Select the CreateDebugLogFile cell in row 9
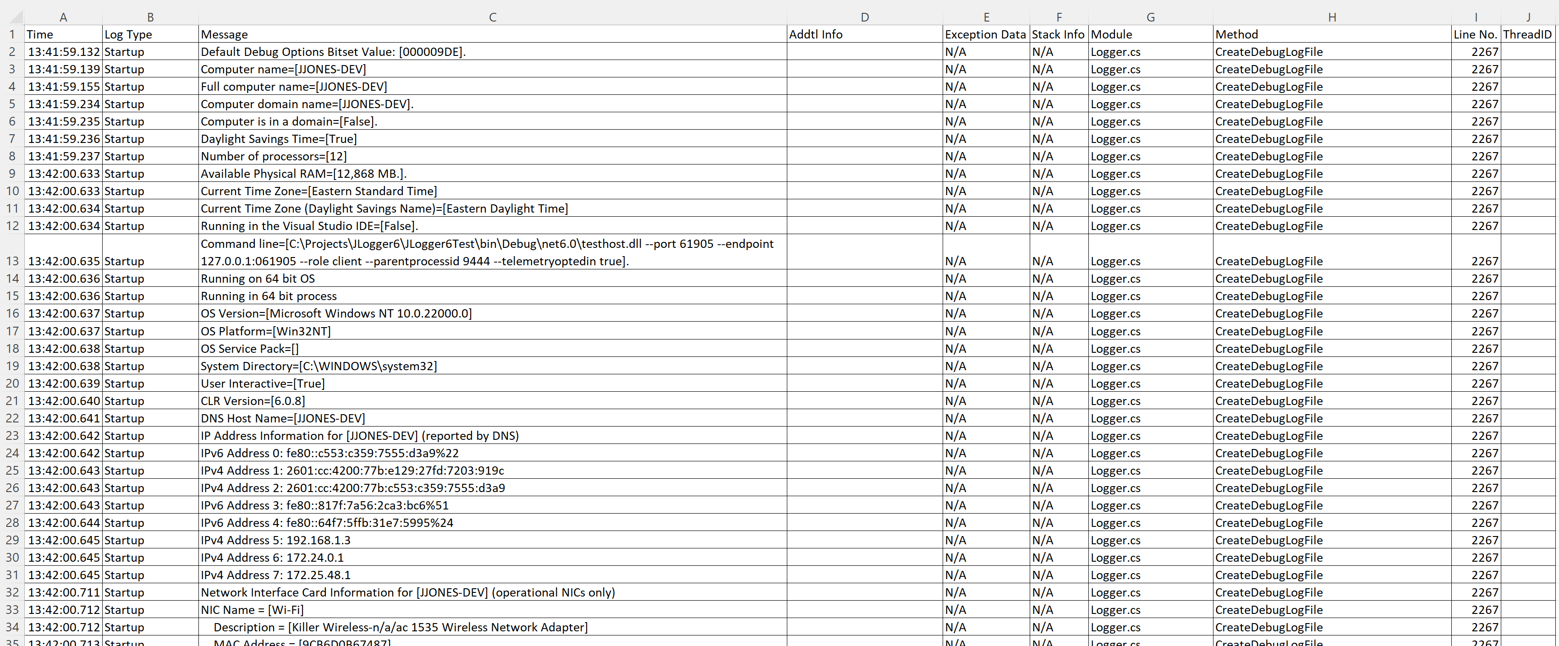The height and width of the screenshot is (646, 1559). (1332, 174)
